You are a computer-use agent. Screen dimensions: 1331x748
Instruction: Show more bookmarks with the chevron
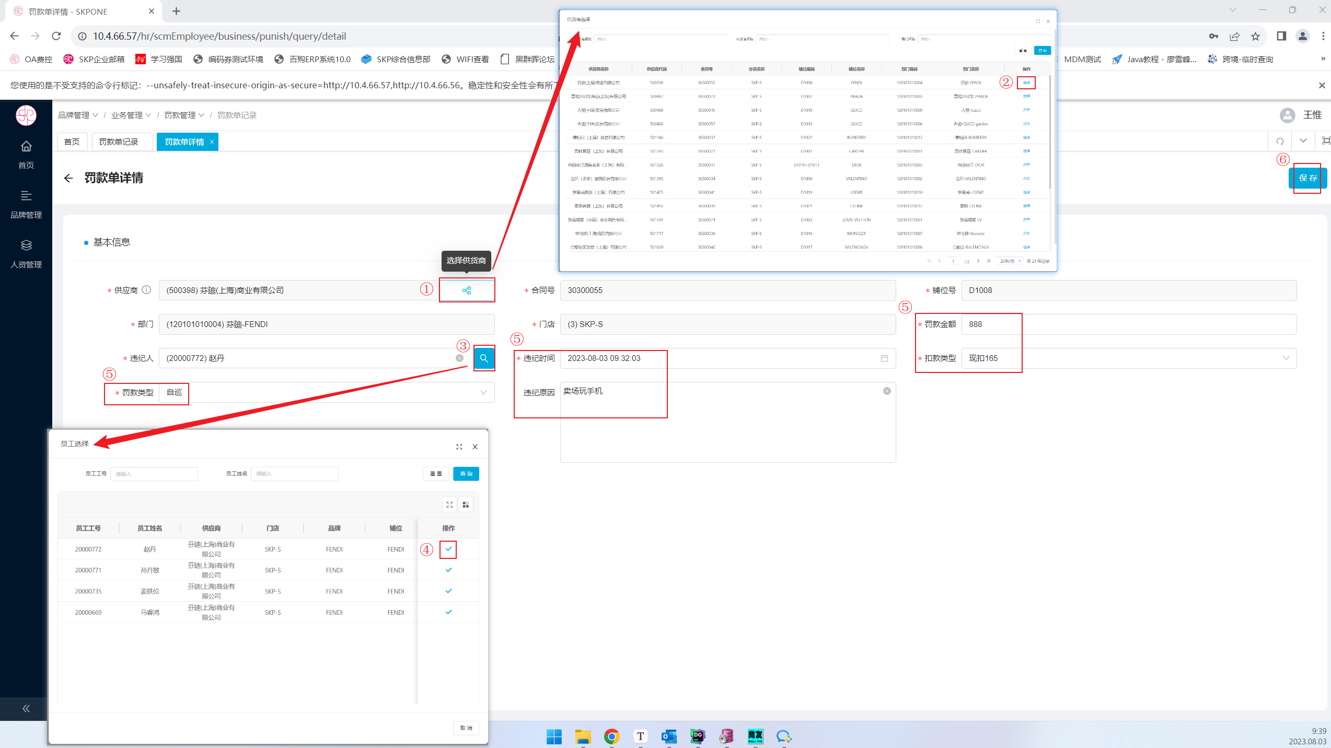1323,59
